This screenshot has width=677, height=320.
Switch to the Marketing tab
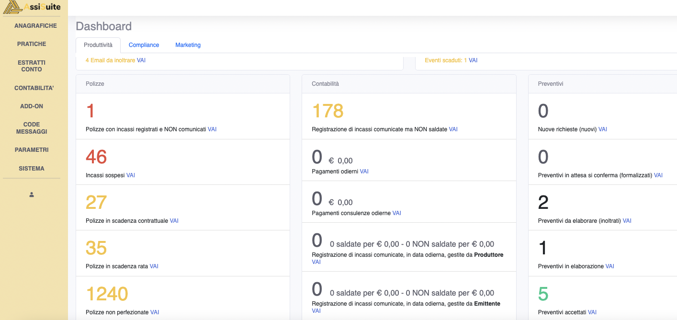click(x=188, y=45)
